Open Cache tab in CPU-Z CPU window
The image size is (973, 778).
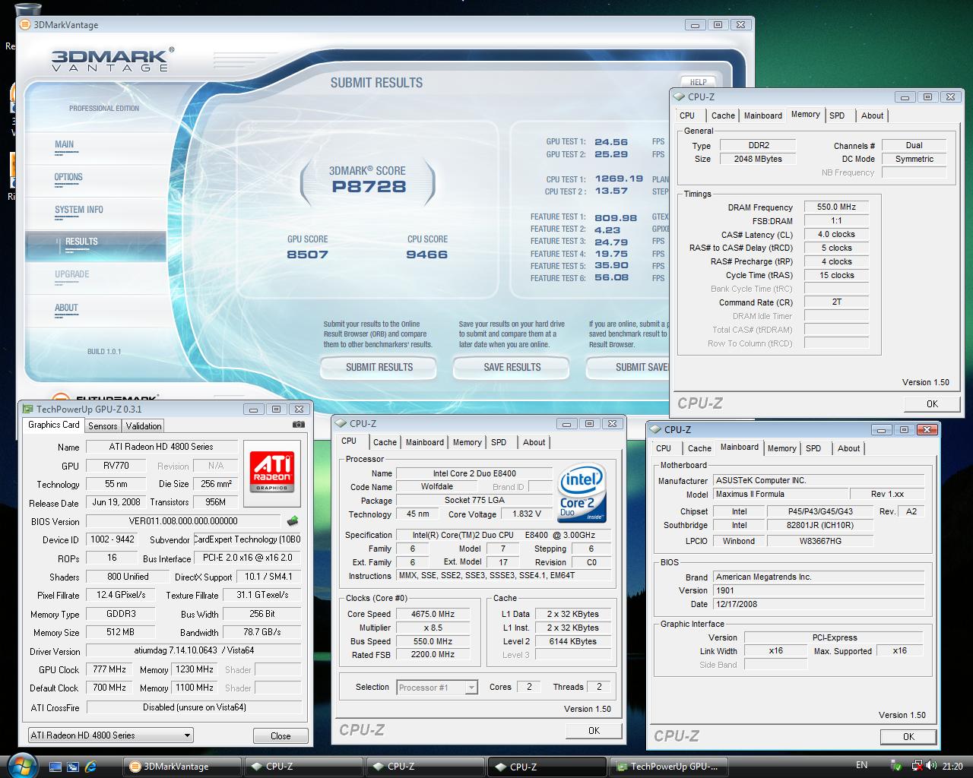pyautogui.click(x=385, y=442)
